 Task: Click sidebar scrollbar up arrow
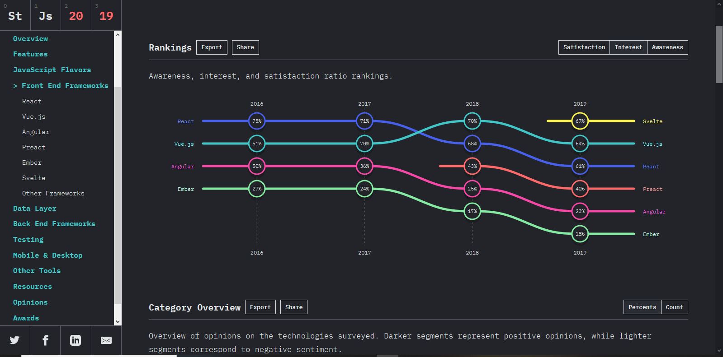[x=118, y=35]
